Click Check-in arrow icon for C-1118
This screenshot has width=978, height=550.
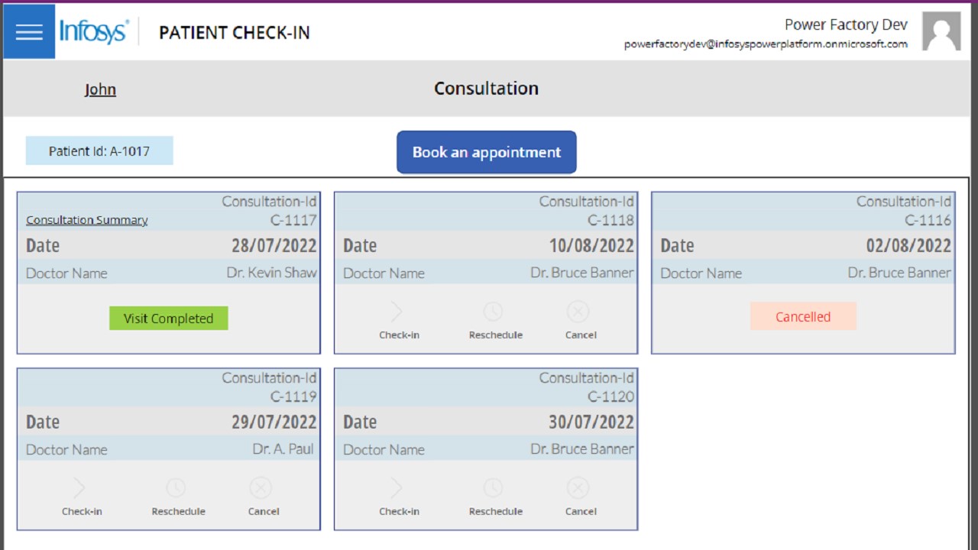coord(397,312)
